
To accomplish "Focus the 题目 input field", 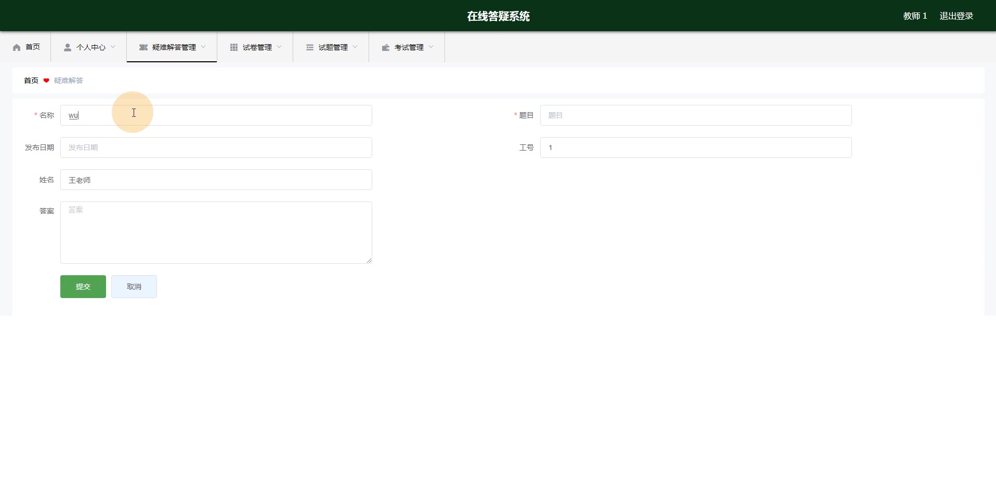I will click(696, 115).
